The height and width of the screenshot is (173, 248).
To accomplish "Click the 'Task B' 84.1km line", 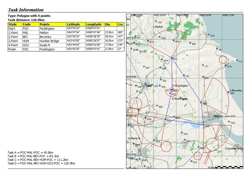I will 33,156.
